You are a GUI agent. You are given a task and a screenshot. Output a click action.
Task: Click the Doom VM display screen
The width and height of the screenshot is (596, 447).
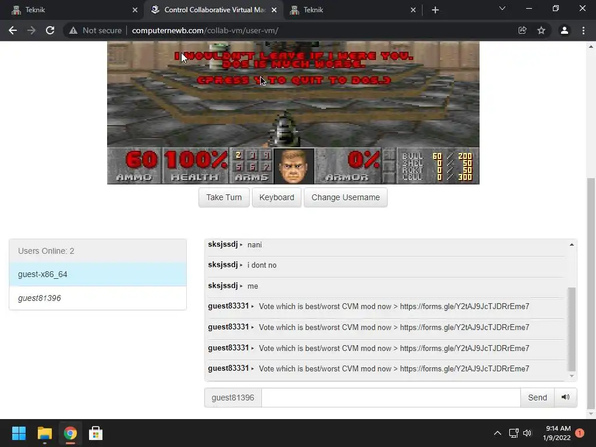tap(293, 113)
